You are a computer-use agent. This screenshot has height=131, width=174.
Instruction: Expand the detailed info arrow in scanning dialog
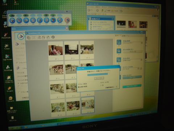tap(116, 87)
